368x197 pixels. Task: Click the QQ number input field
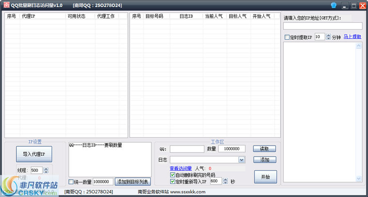(187, 149)
